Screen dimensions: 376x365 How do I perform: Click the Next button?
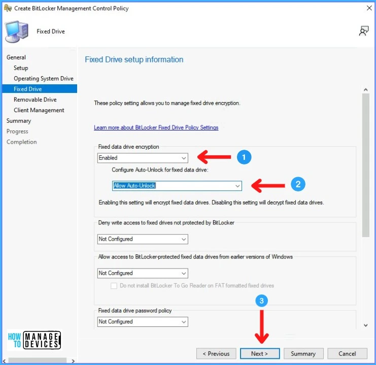[260, 353]
